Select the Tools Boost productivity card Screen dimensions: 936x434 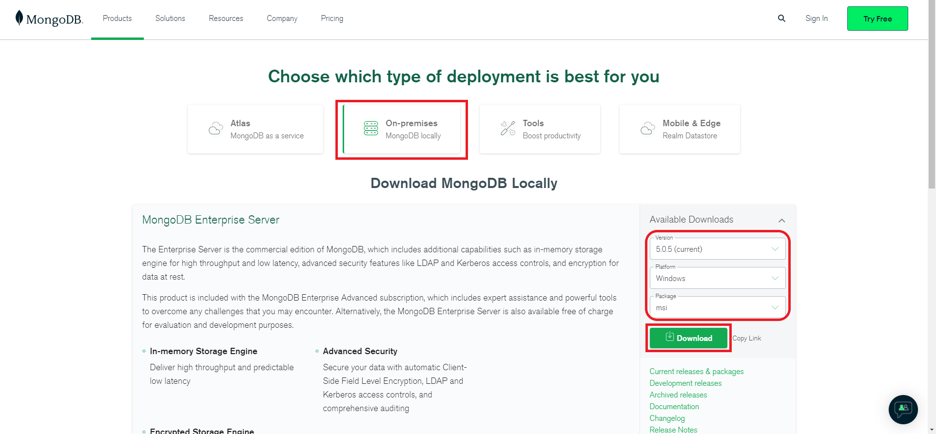click(540, 129)
